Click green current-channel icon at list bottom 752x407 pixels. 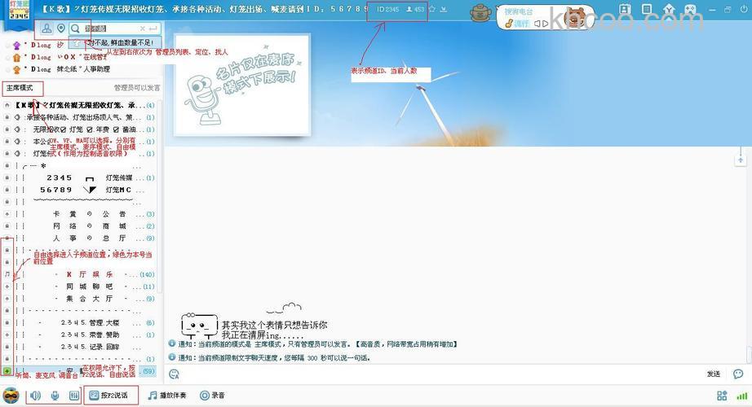[7, 371]
